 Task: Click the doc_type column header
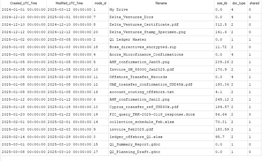[x=239, y=3]
